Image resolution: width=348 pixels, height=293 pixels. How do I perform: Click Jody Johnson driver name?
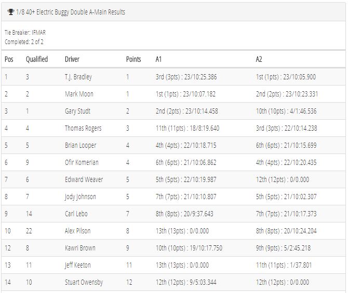(81, 197)
